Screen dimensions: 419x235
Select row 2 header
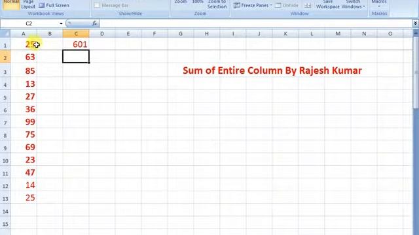(5, 57)
